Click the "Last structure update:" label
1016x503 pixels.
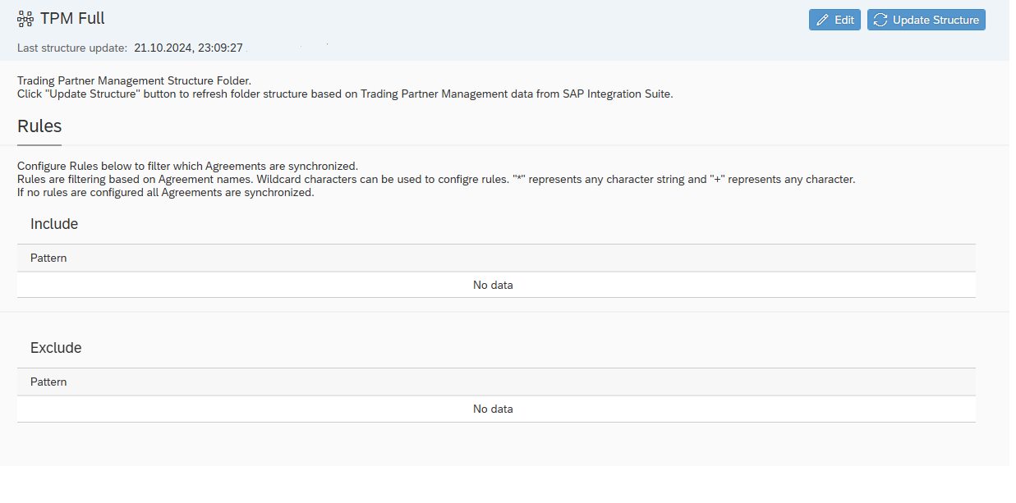[72, 48]
